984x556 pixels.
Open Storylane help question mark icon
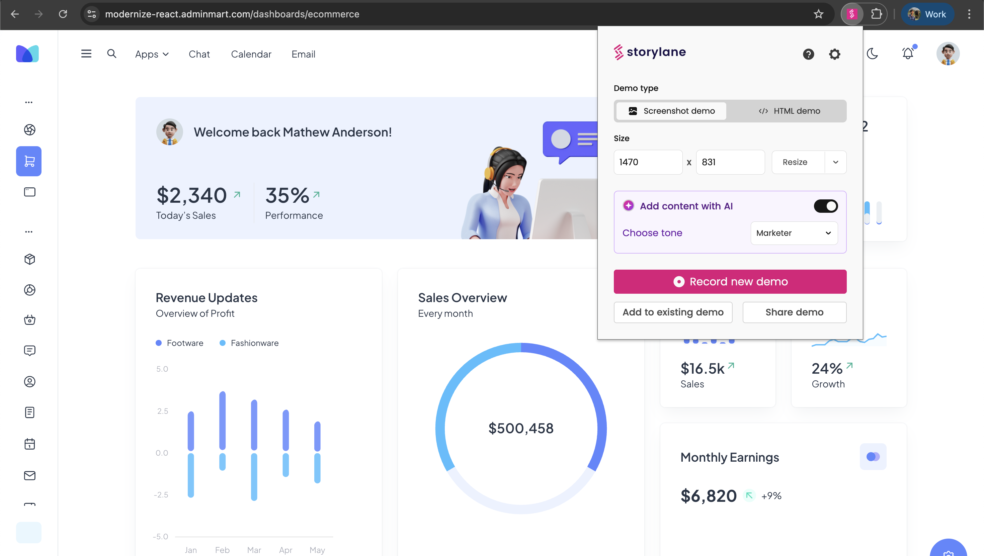click(808, 54)
